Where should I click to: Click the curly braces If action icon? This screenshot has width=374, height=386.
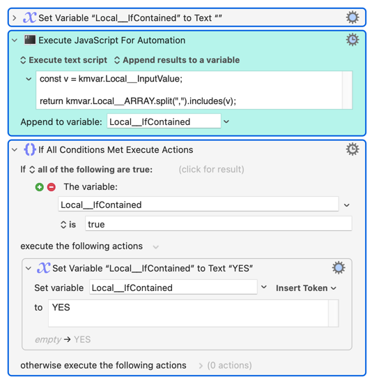tap(30, 149)
